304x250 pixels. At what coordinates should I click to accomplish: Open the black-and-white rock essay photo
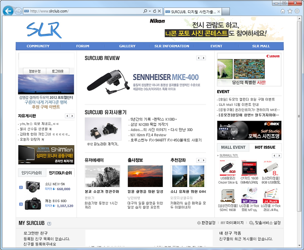(103, 176)
